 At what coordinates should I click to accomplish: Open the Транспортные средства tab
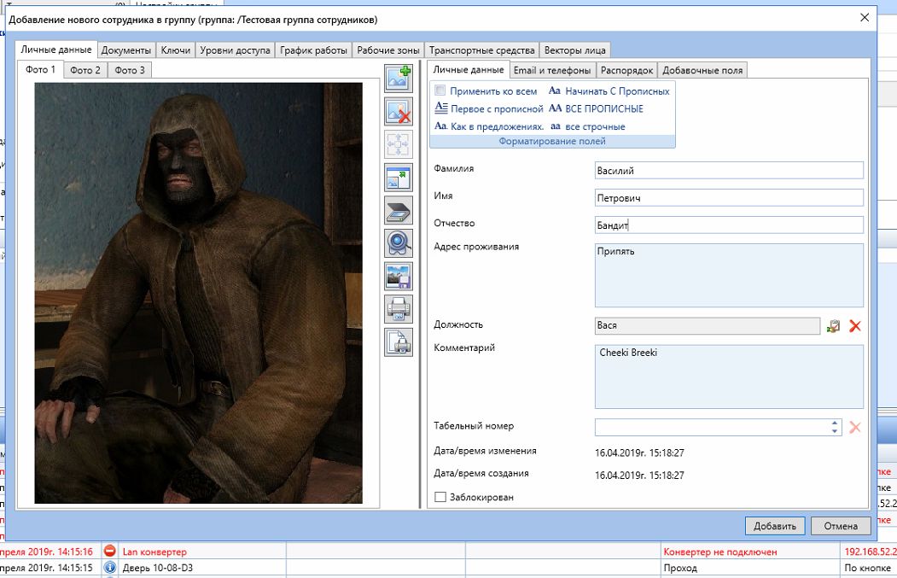[x=481, y=50]
